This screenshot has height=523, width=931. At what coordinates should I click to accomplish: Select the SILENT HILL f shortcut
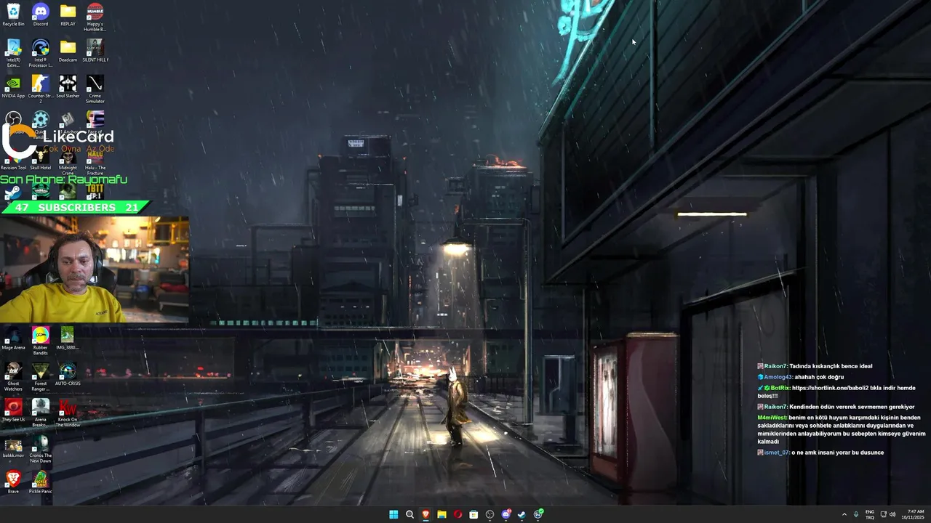95,51
